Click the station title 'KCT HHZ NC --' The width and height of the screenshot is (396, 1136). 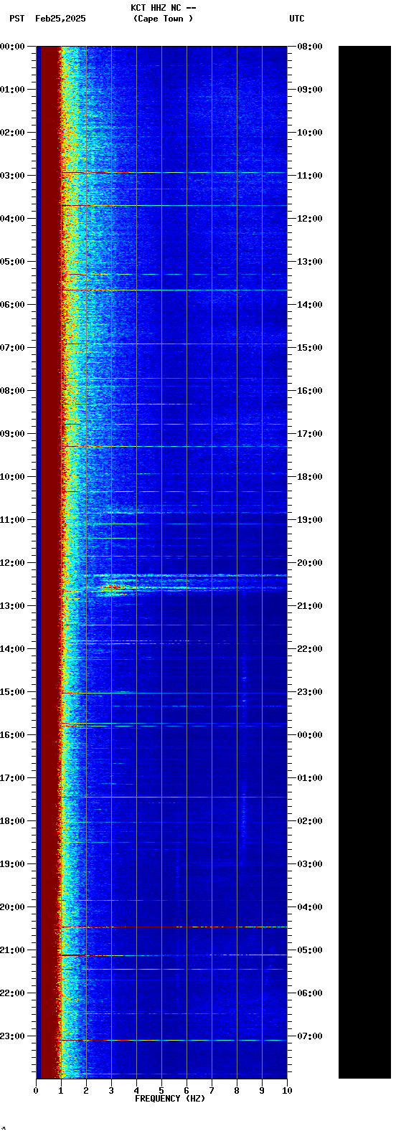[163, 8]
